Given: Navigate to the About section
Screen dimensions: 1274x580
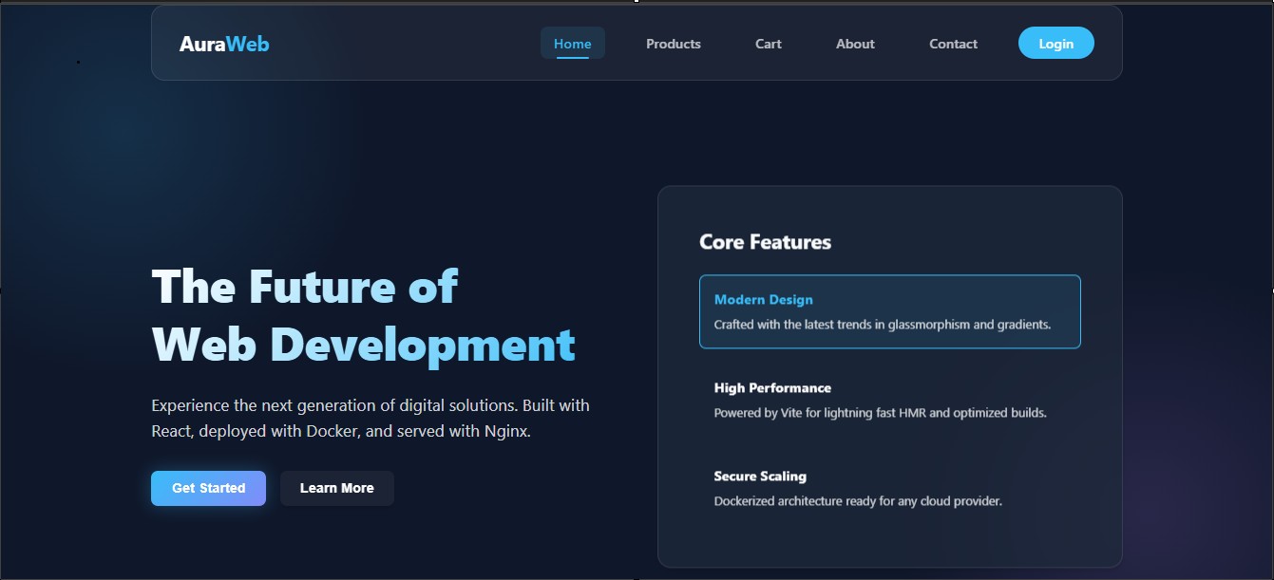Looking at the screenshot, I should [854, 44].
